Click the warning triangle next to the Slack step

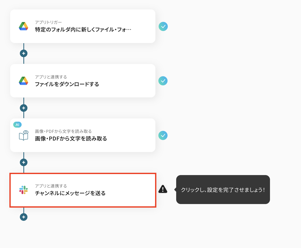[x=163, y=189]
